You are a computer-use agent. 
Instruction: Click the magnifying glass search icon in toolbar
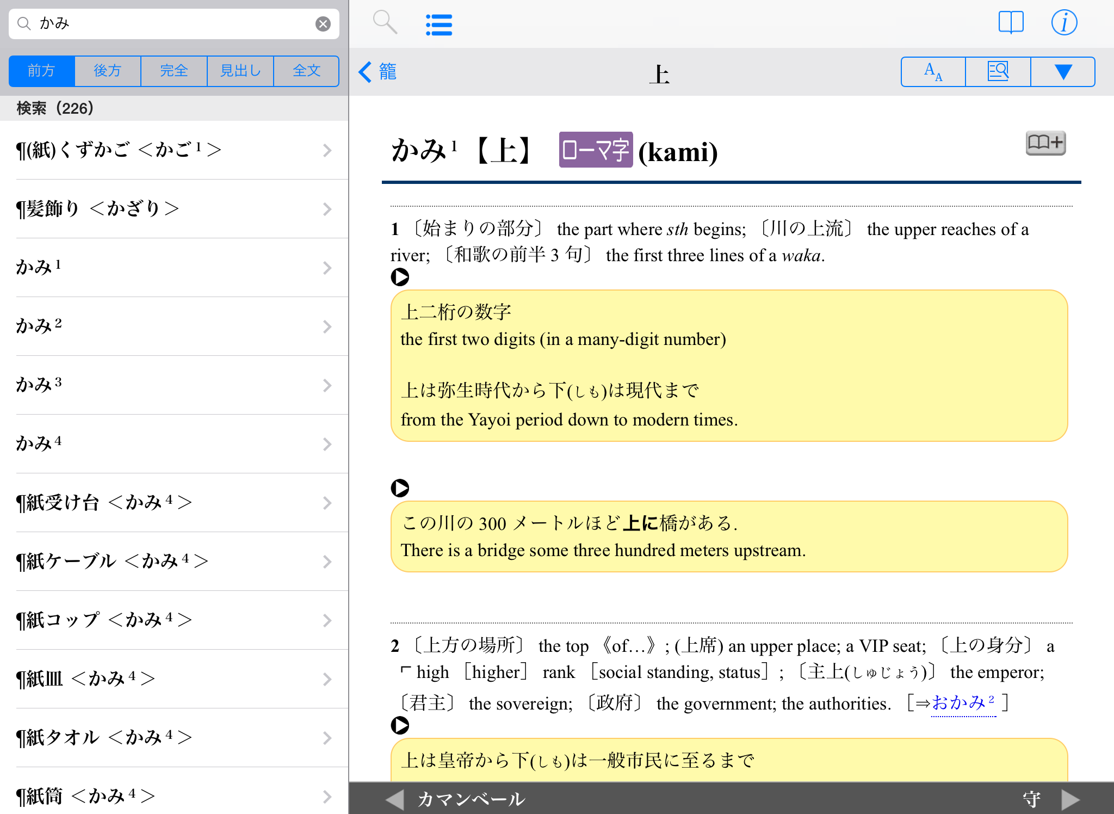(385, 23)
